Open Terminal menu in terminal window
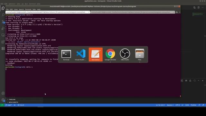 (x=28, y=9)
